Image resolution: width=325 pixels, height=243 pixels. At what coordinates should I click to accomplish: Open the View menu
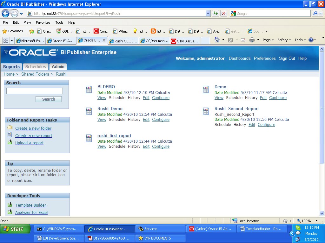click(27, 22)
